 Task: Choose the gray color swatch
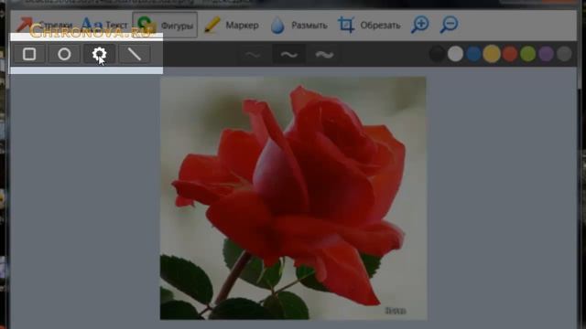click(x=564, y=54)
